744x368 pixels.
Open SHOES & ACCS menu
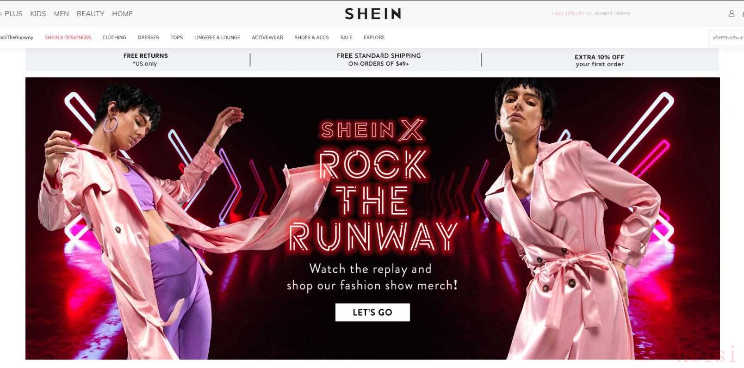pos(312,37)
